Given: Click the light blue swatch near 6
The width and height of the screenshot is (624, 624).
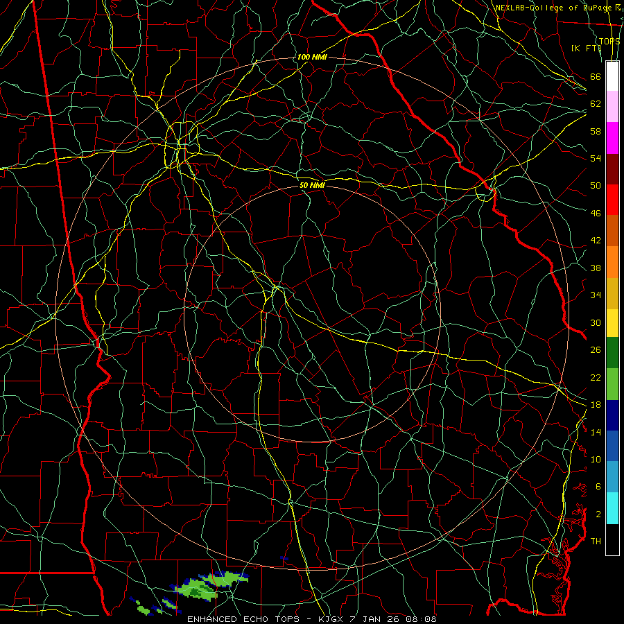Looking at the screenshot, I should coord(612,477).
